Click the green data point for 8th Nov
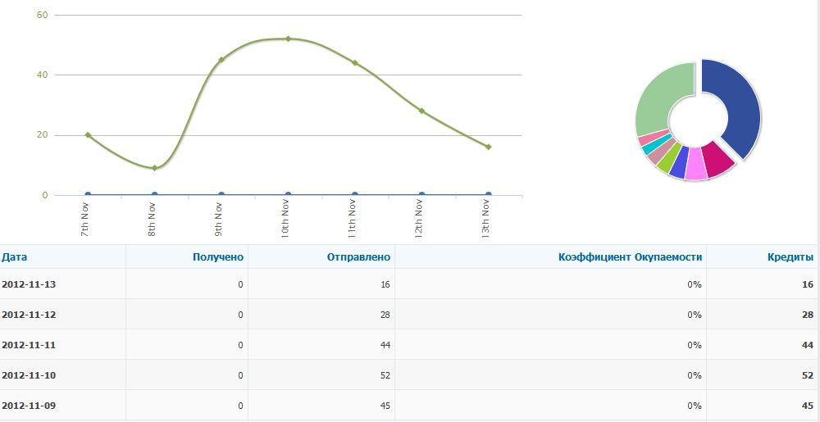Screen dimensions: 820x422 (x=154, y=168)
